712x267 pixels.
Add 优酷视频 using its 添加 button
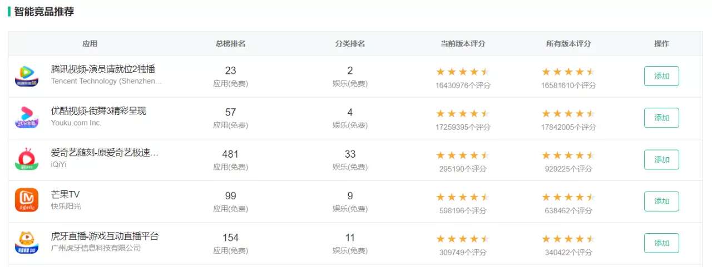coord(661,118)
